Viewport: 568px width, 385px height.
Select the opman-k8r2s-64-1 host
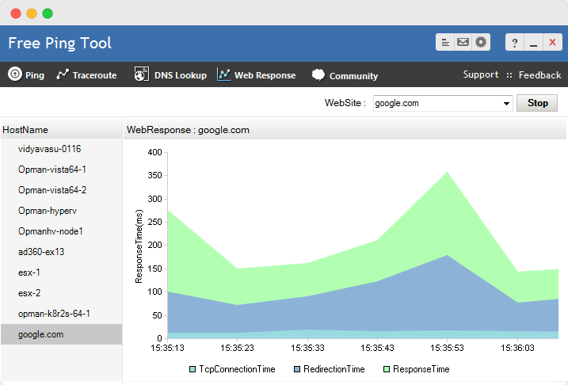[x=54, y=314]
